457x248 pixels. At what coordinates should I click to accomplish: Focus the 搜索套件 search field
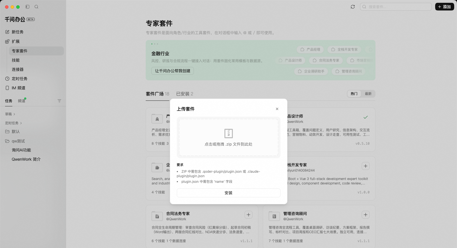click(396, 7)
